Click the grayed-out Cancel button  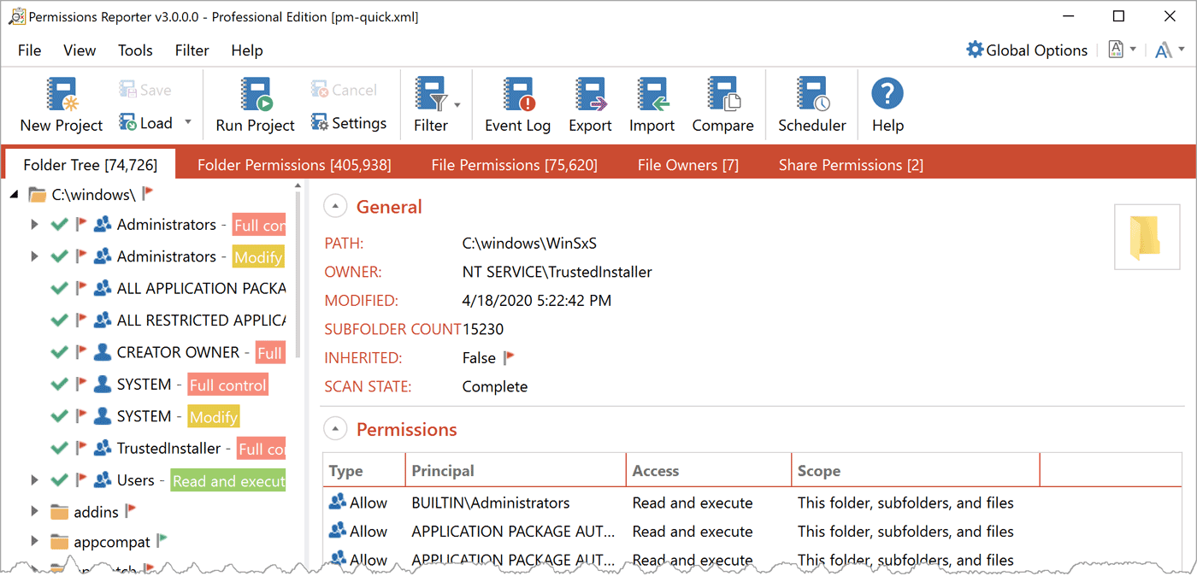tap(344, 90)
